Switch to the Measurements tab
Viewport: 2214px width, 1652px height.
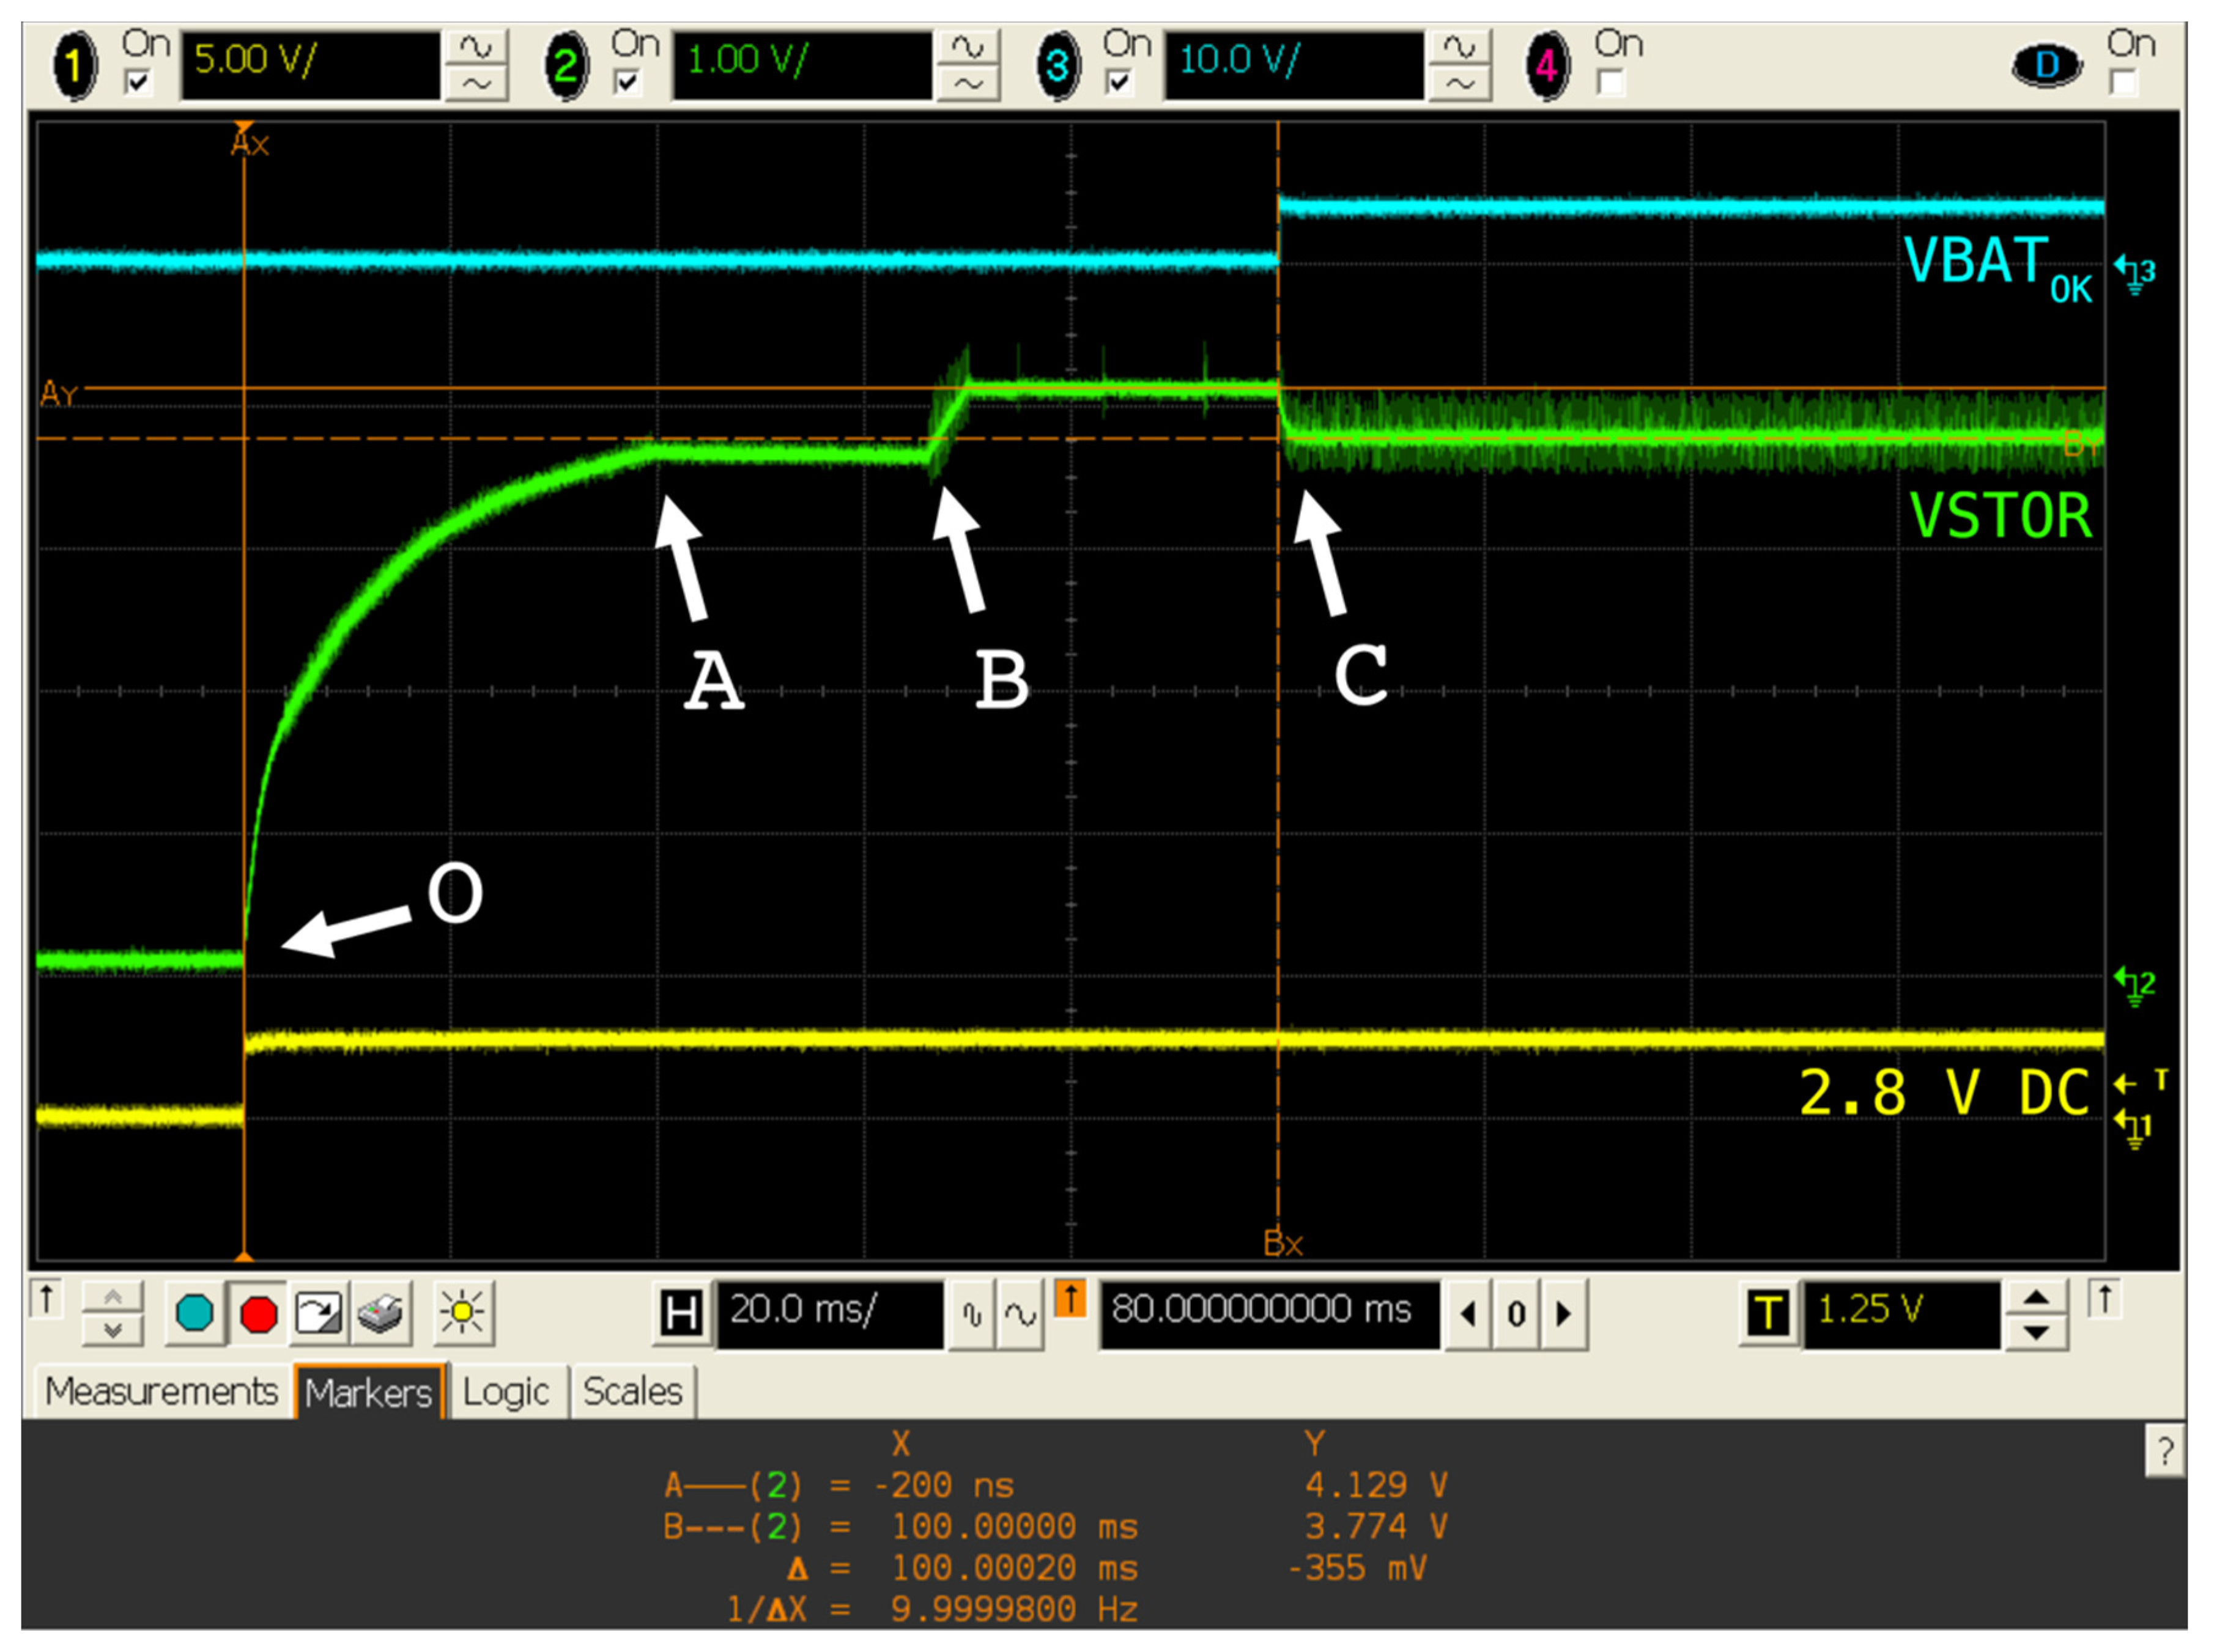tap(163, 1390)
